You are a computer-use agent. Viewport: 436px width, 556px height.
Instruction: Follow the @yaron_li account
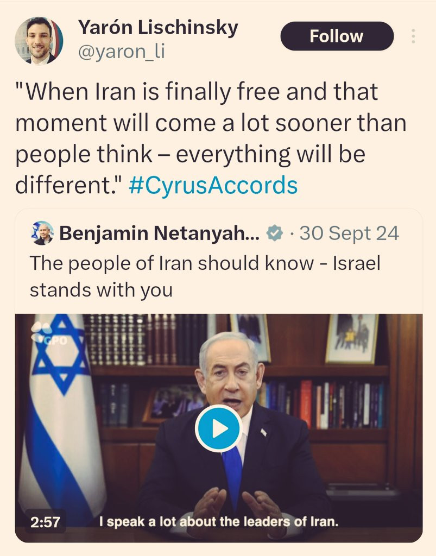pos(337,36)
